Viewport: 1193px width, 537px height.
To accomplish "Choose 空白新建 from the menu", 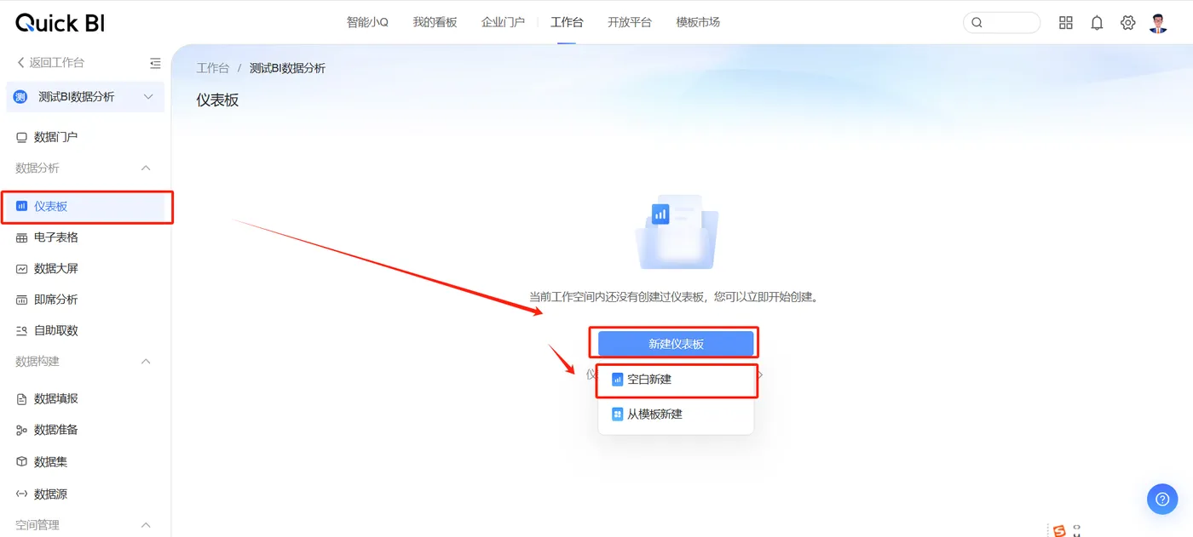I will 676,380.
